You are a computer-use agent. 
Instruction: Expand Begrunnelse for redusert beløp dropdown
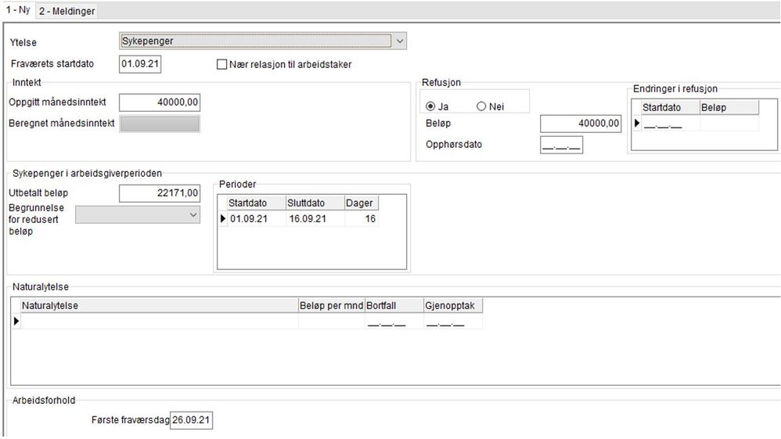tap(193, 214)
